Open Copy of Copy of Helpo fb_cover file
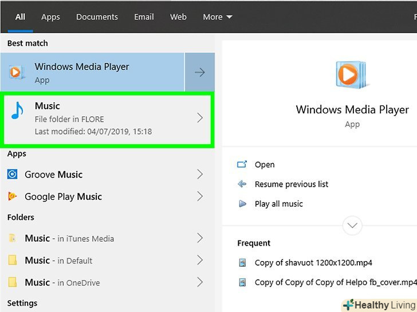This screenshot has height=312, width=417. (x=335, y=282)
